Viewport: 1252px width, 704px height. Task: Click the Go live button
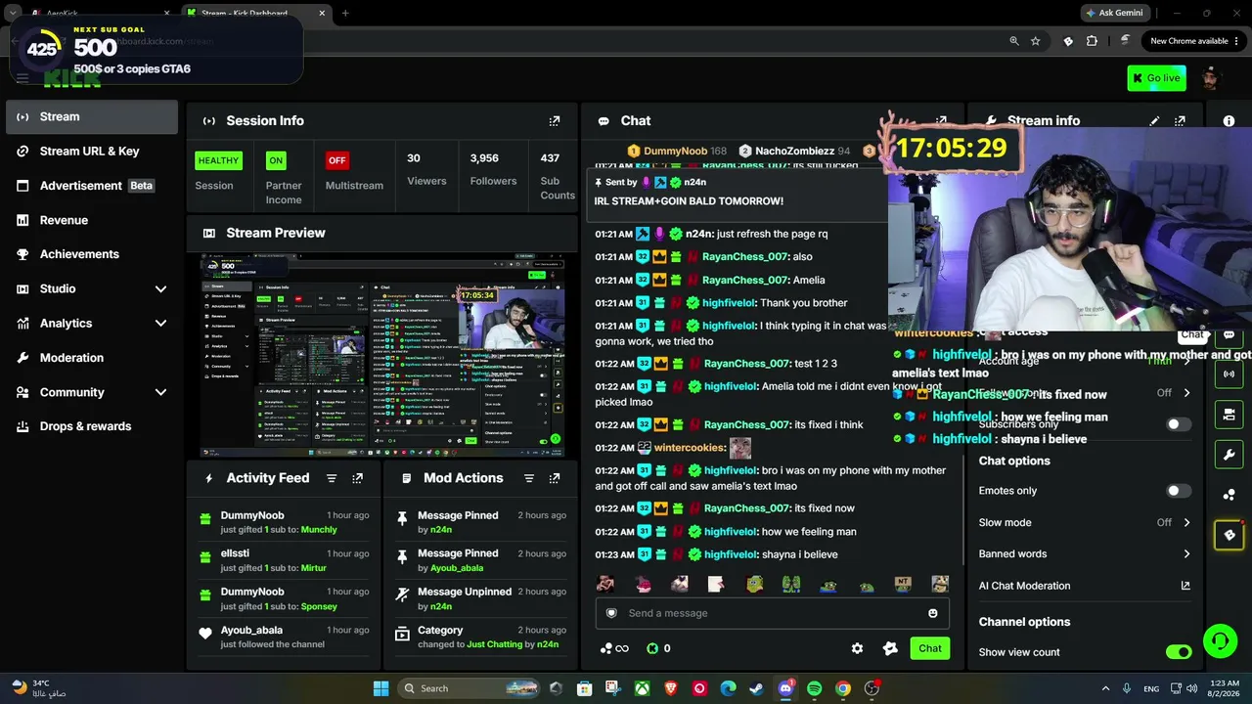point(1156,78)
